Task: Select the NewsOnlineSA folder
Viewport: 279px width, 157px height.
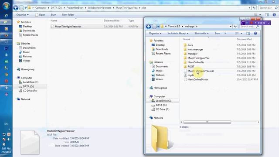Action: pyautogui.click(x=196, y=62)
